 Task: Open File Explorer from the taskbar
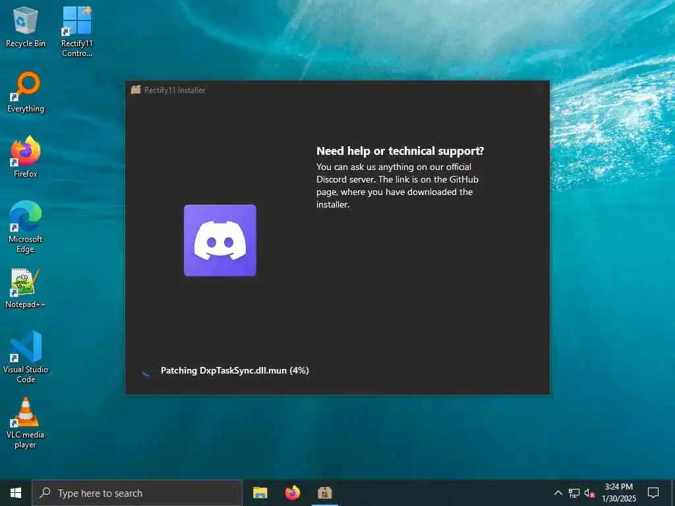(260, 493)
